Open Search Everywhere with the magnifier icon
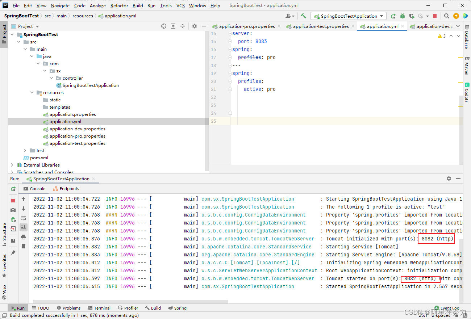The height and width of the screenshot is (319, 471). pos(446,16)
